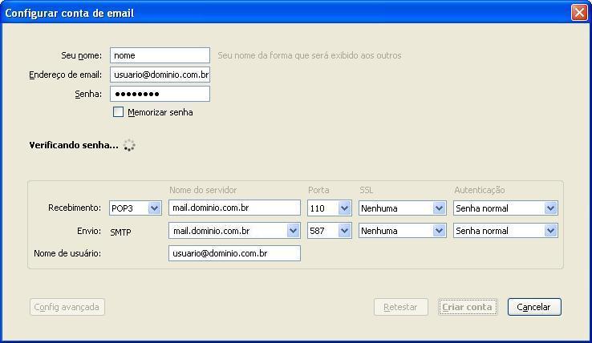
Task: Click the Verificando senha spinner icon
Action: pyautogui.click(x=129, y=145)
